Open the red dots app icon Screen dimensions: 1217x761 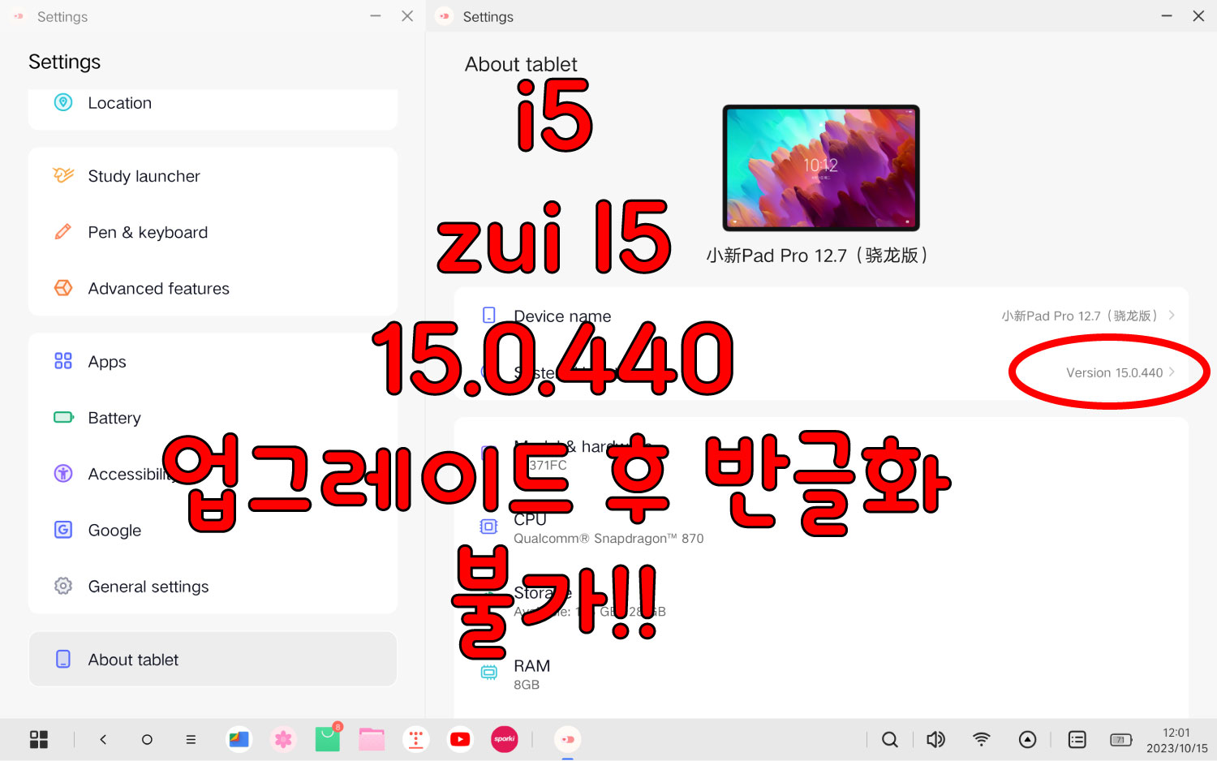click(x=416, y=739)
